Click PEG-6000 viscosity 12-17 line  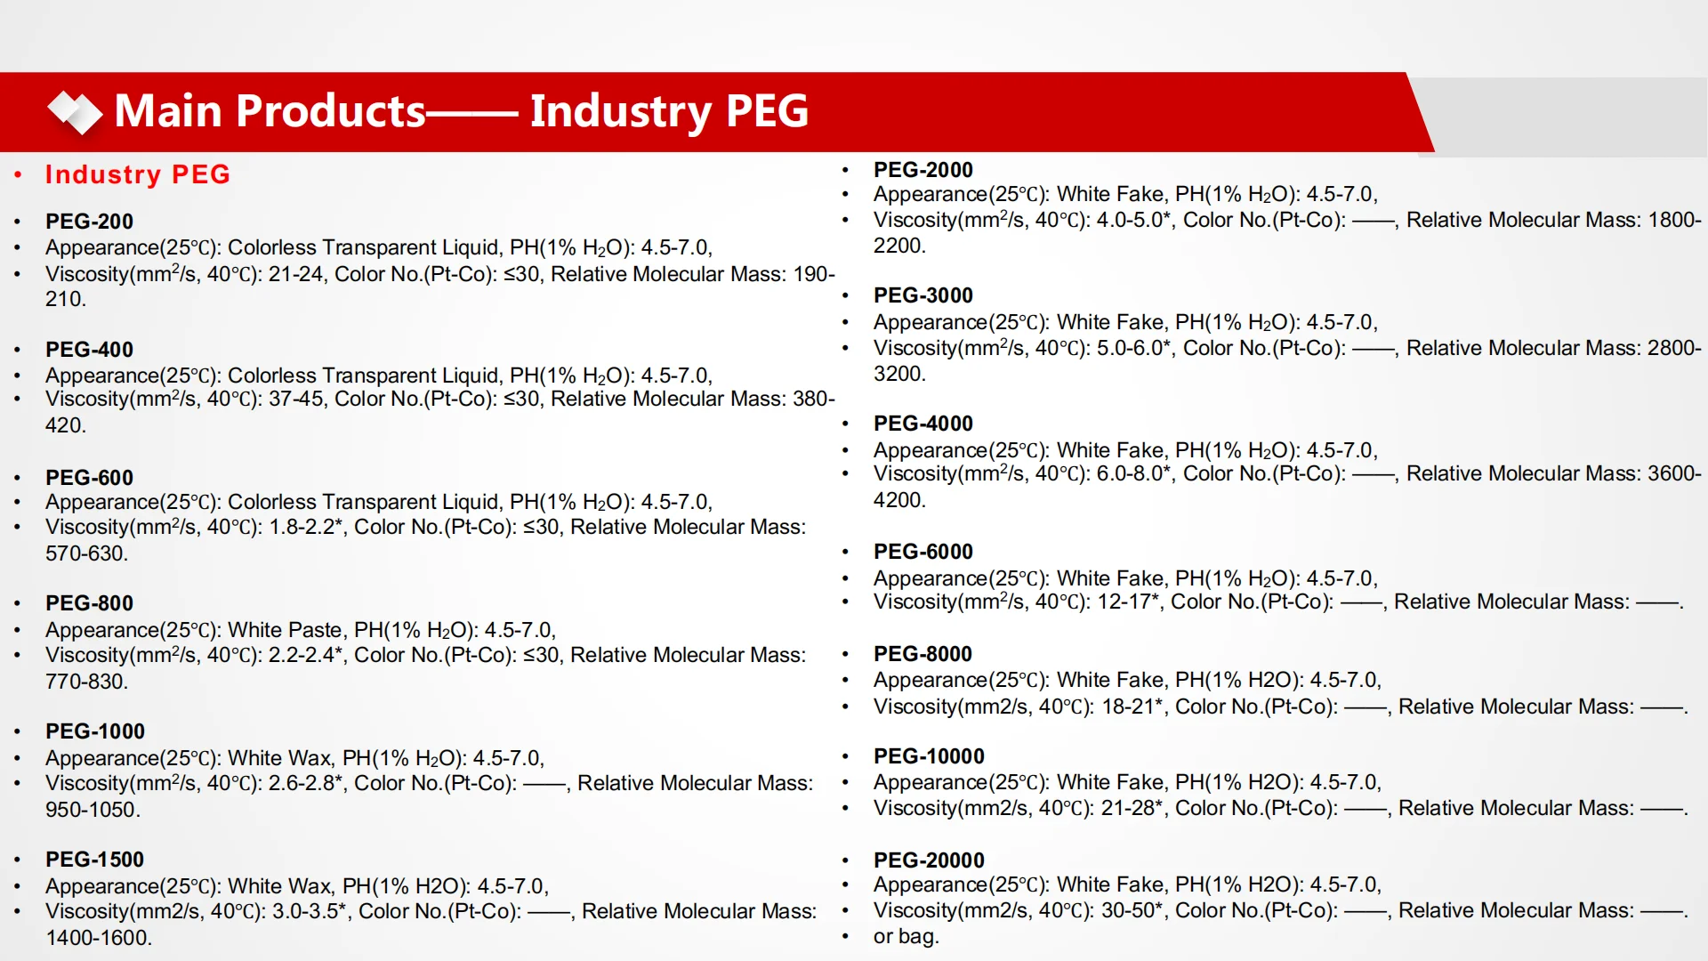pyautogui.click(x=1277, y=602)
